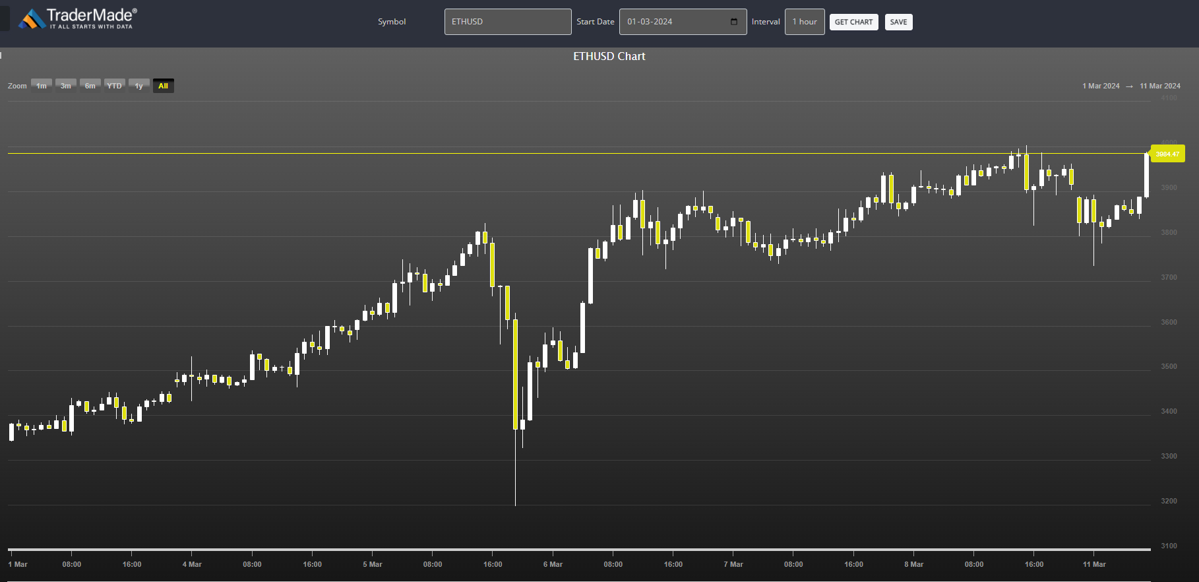Viewport: 1199px width, 582px height.
Task: Edit the ETHUSD symbol field
Action: pyautogui.click(x=508, y=22)
